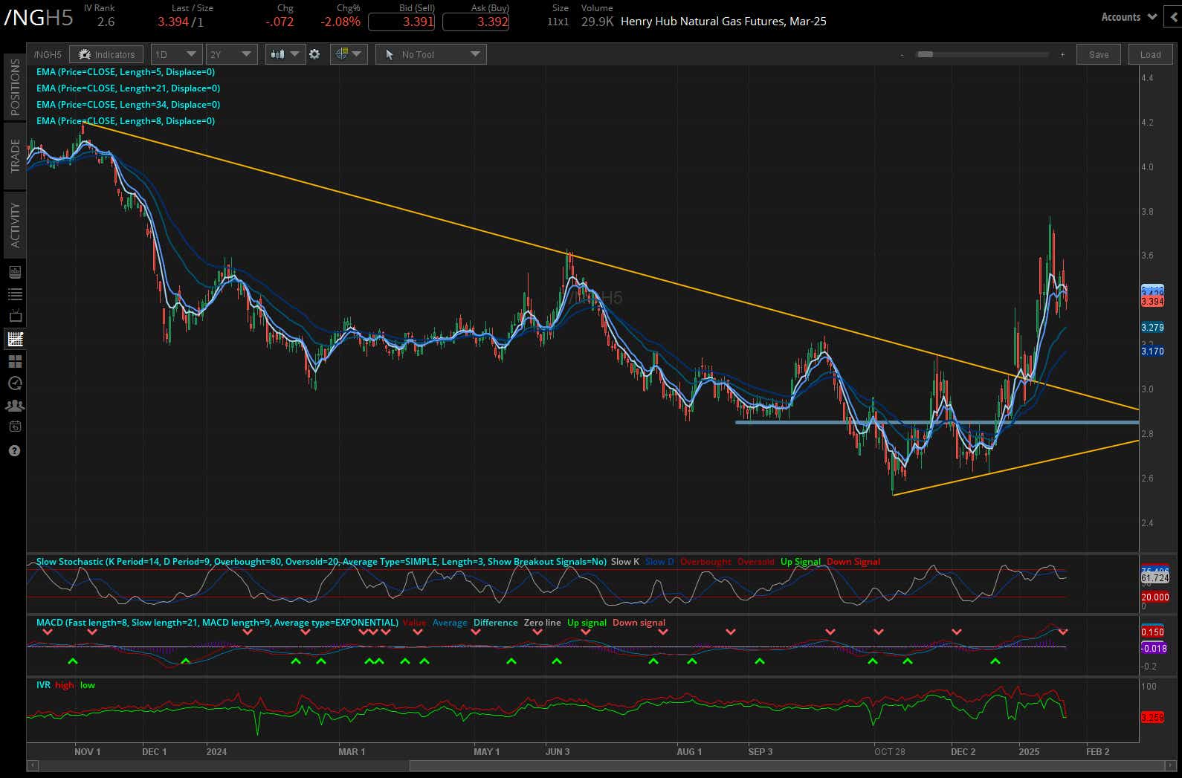Click the Up signal legend label in MACD
Viewport: 1182px width, 778px height.
tap(587, 623)
